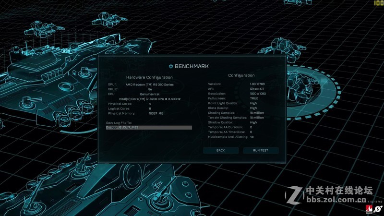Image resolution: width=384 pixels, height=216 pixels.
Task: Click the Multisample Anti-Aliasing value 4x
Action: [x=252, y=137]
